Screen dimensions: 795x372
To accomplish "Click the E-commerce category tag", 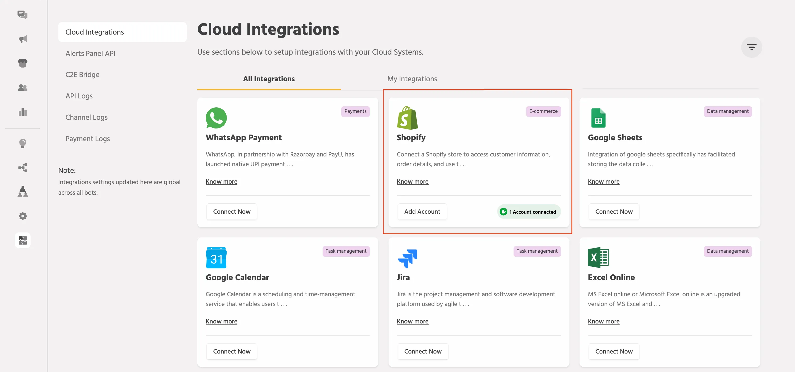I will pyautogui.click(x=543, y=111).
